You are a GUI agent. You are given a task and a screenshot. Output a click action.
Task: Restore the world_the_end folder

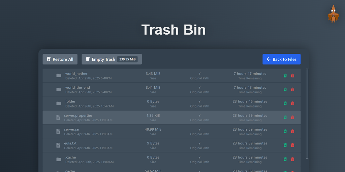point(285,89)
